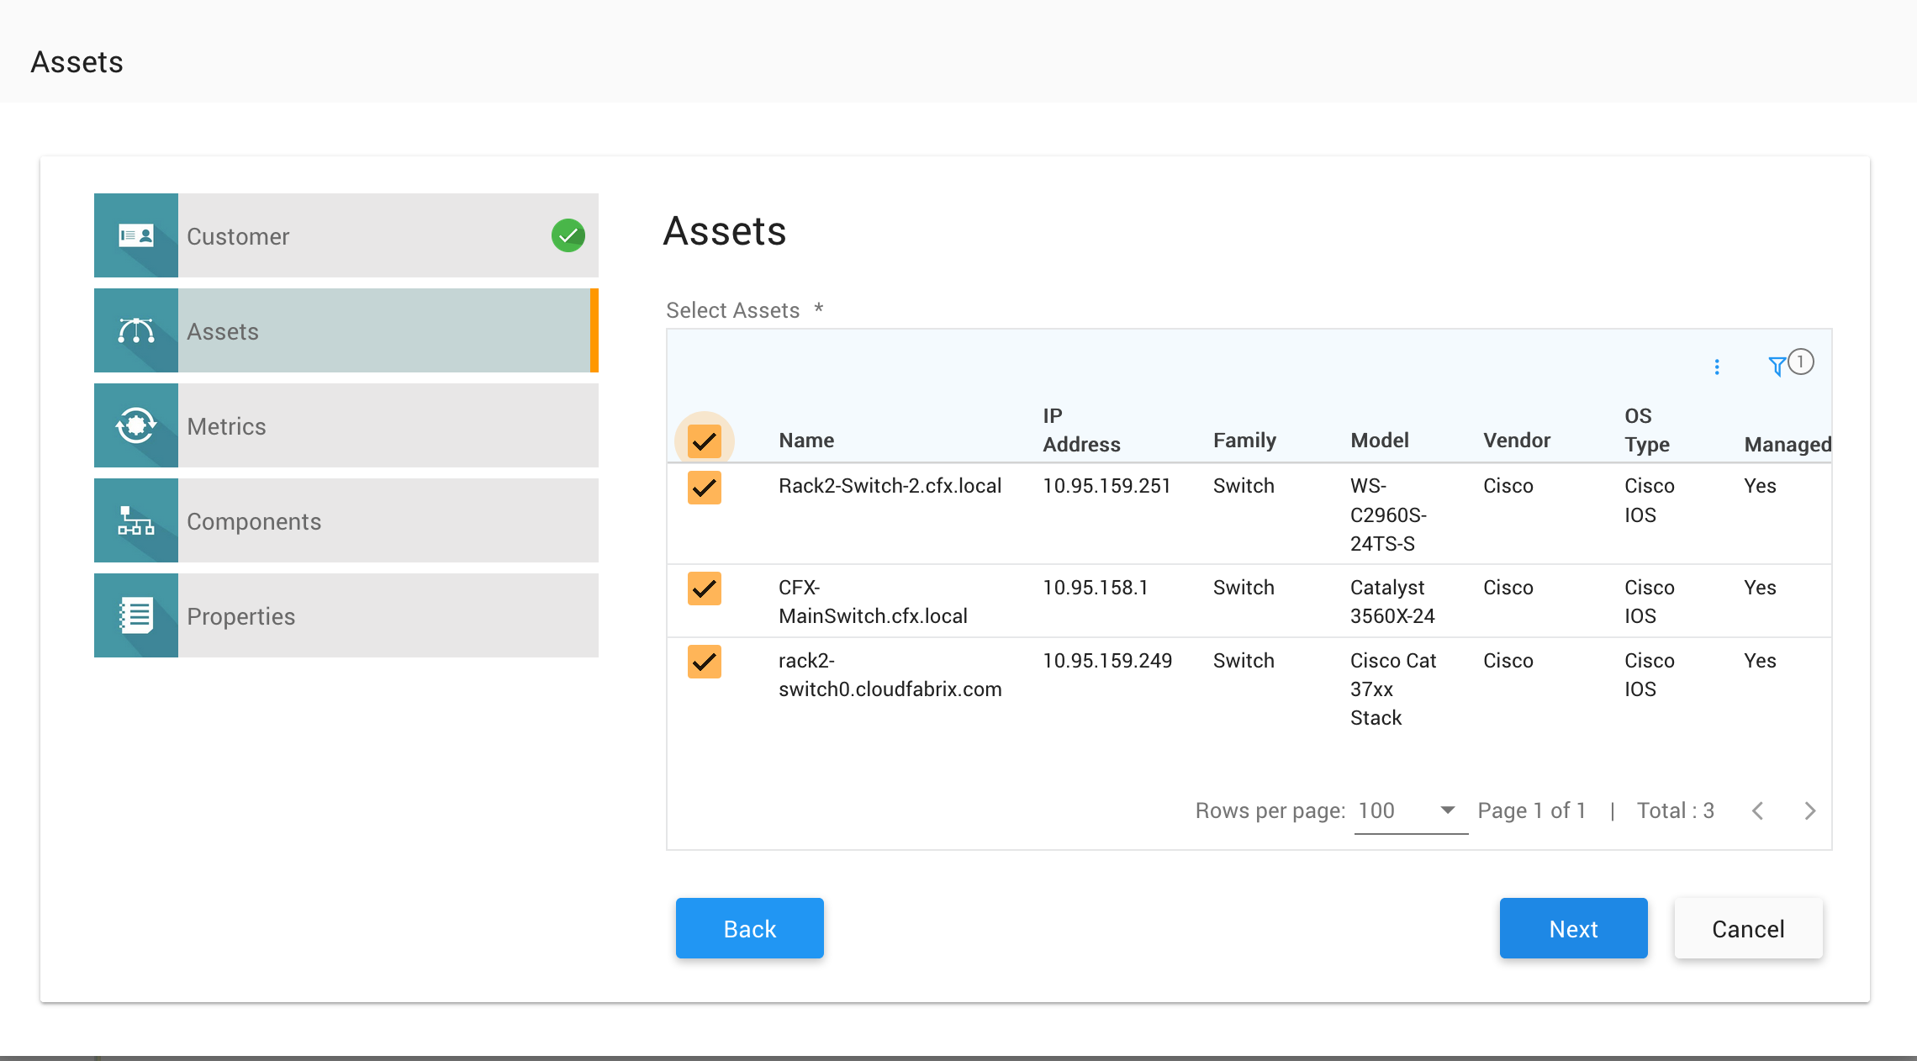
Task: Click the Back button
Action: tap(750, 928)
